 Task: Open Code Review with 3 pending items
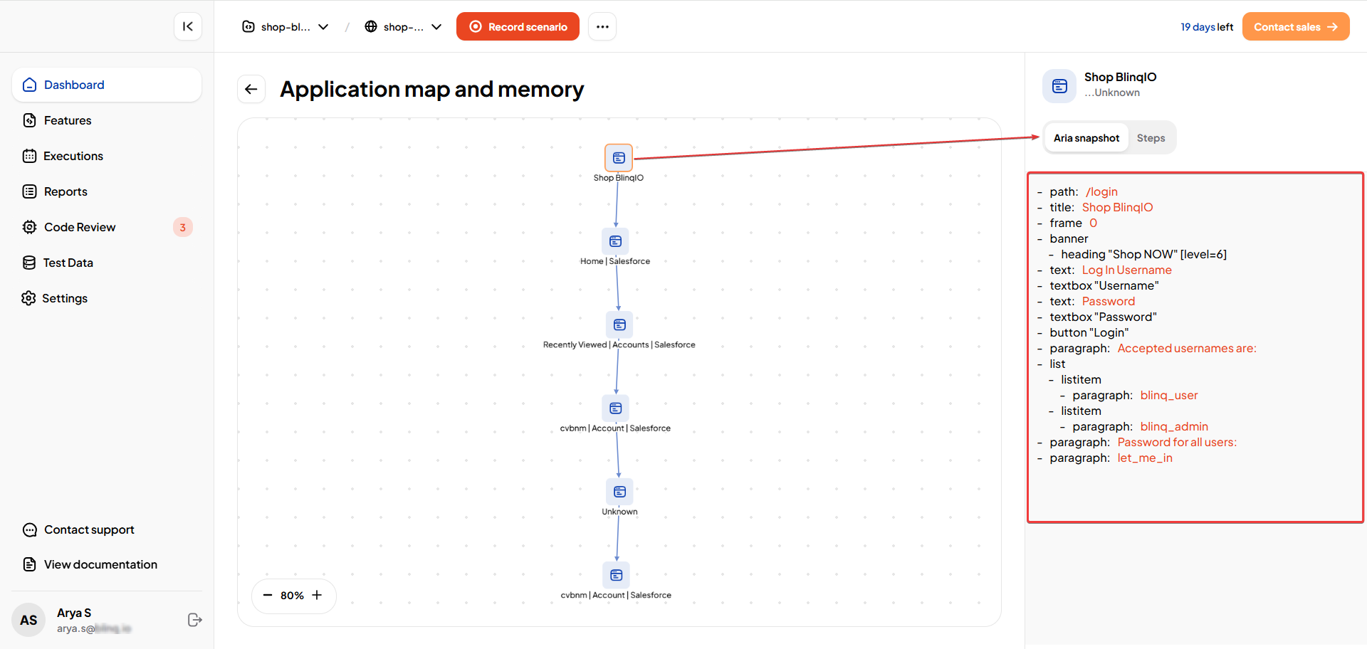click(79, 227)
